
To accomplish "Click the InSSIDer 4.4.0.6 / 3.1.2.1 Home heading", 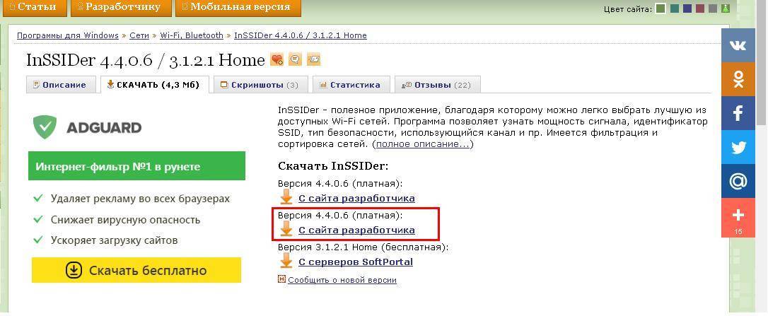I will click(146, 60).
